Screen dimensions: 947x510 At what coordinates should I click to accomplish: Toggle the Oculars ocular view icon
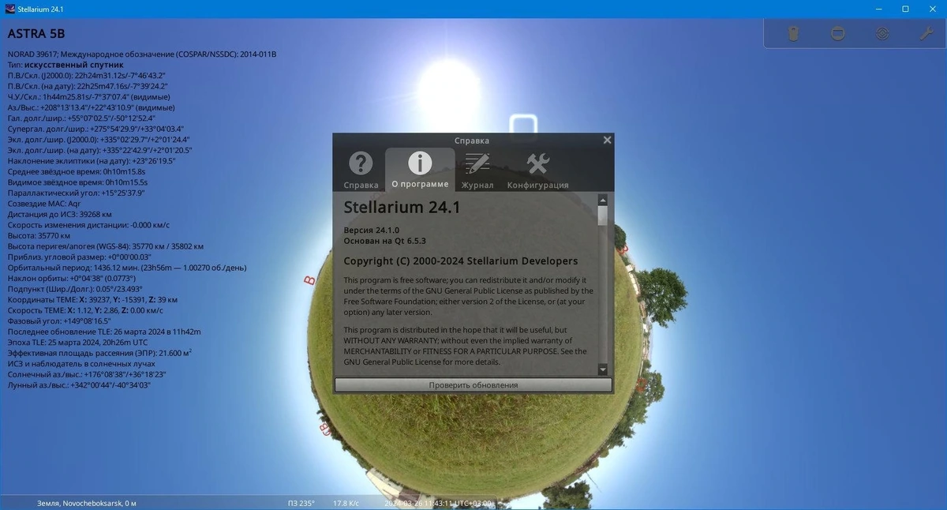(x=794, y=34)
